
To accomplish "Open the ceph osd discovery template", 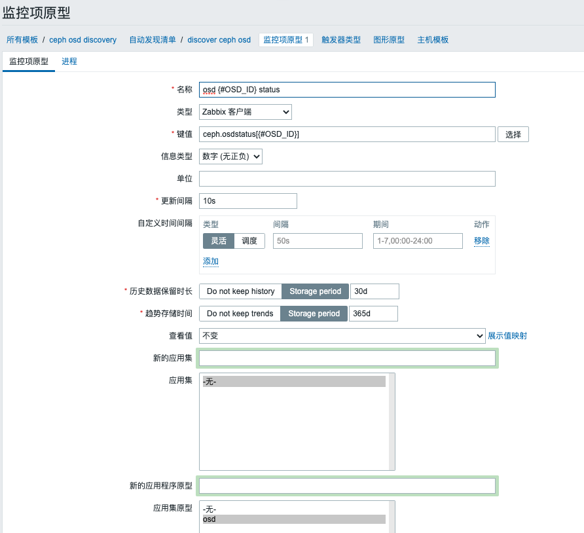I will click(82, 39).
